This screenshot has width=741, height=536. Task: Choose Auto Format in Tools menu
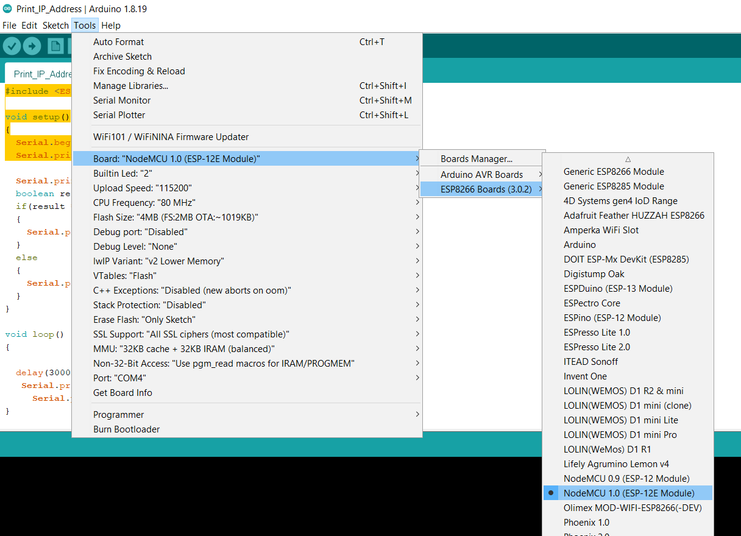click(247, 42)
